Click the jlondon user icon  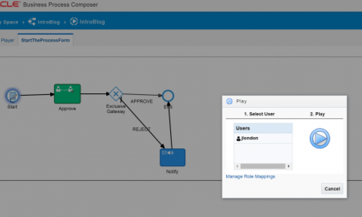(x=238, y=138)
